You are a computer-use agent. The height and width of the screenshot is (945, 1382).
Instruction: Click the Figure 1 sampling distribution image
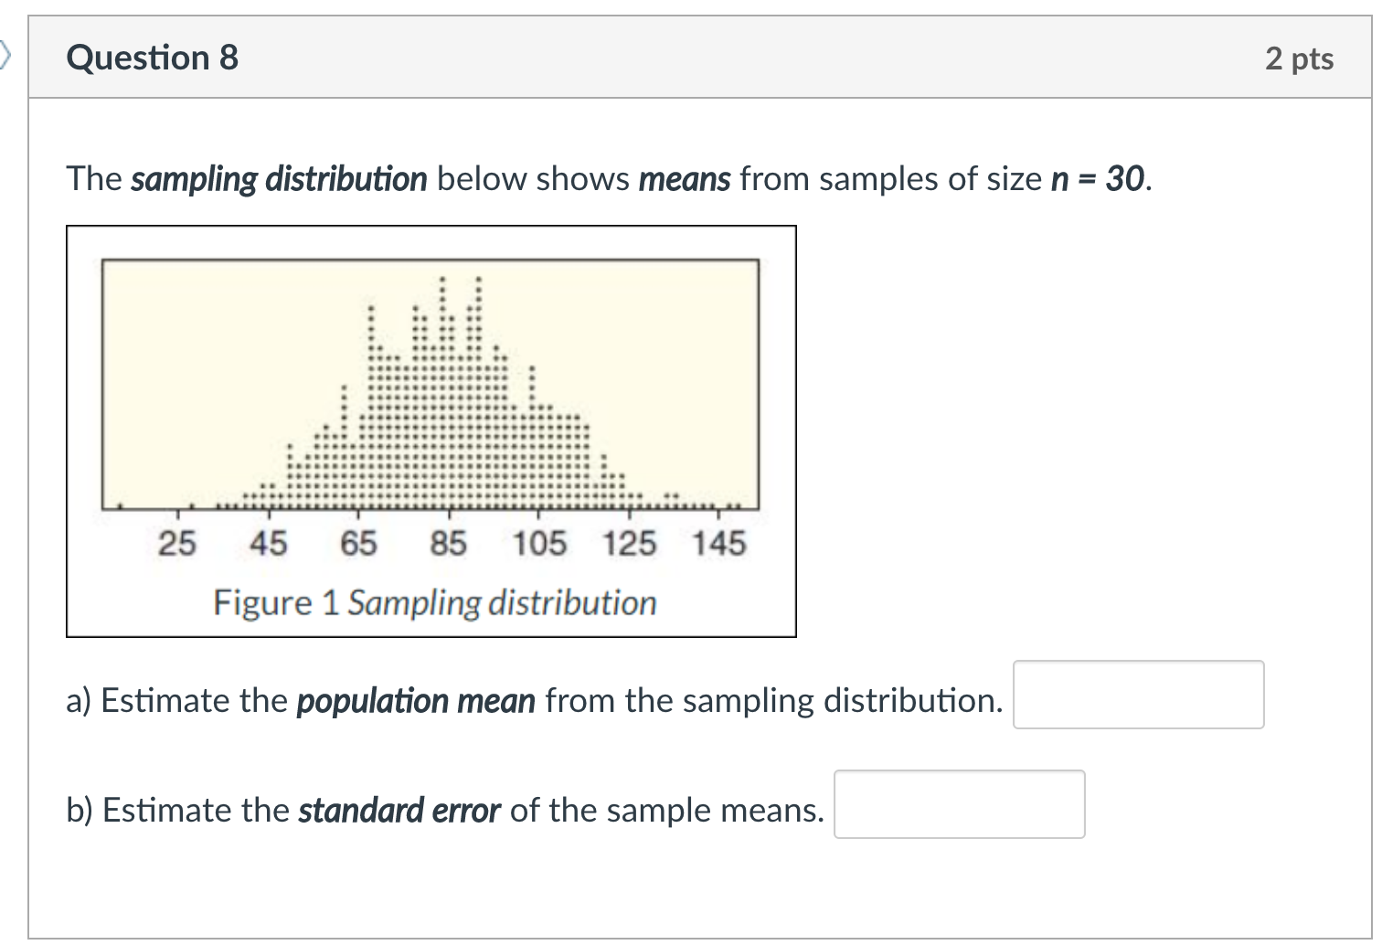click(x=430, y=430)
